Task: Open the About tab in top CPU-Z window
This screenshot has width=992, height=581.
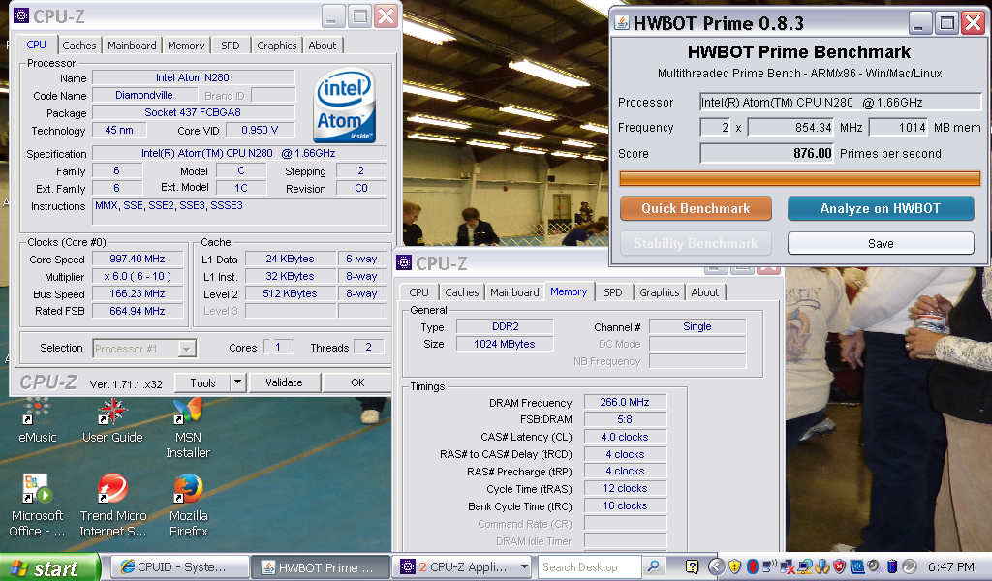Action: click(322, 46)
